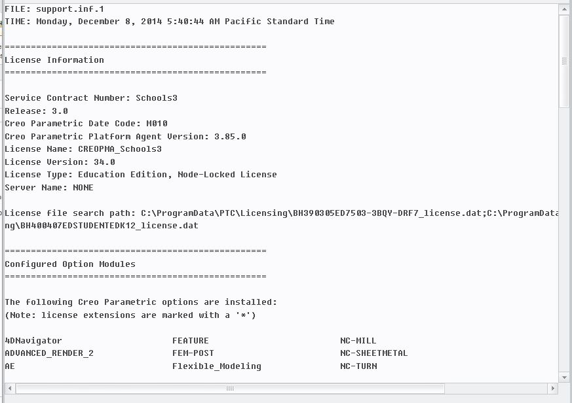
Task: Click the 'FILE: support.inf.1' line
Action: pyautogui.click(x=54, y=9)
